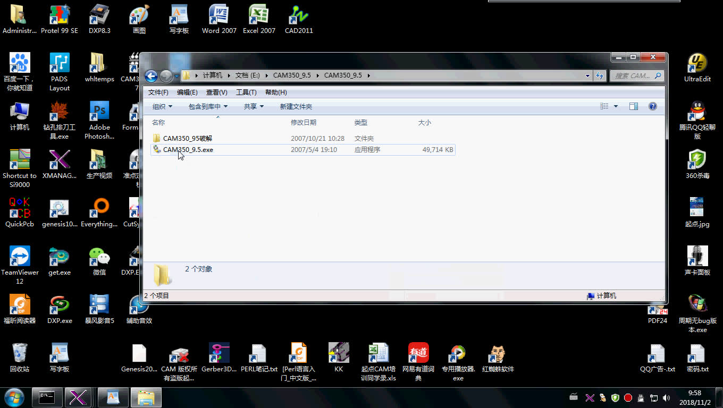Viewport: 723px width, 408px height.
Task: Launch the CAD2011 desktop icon
Action: [299, 20]
